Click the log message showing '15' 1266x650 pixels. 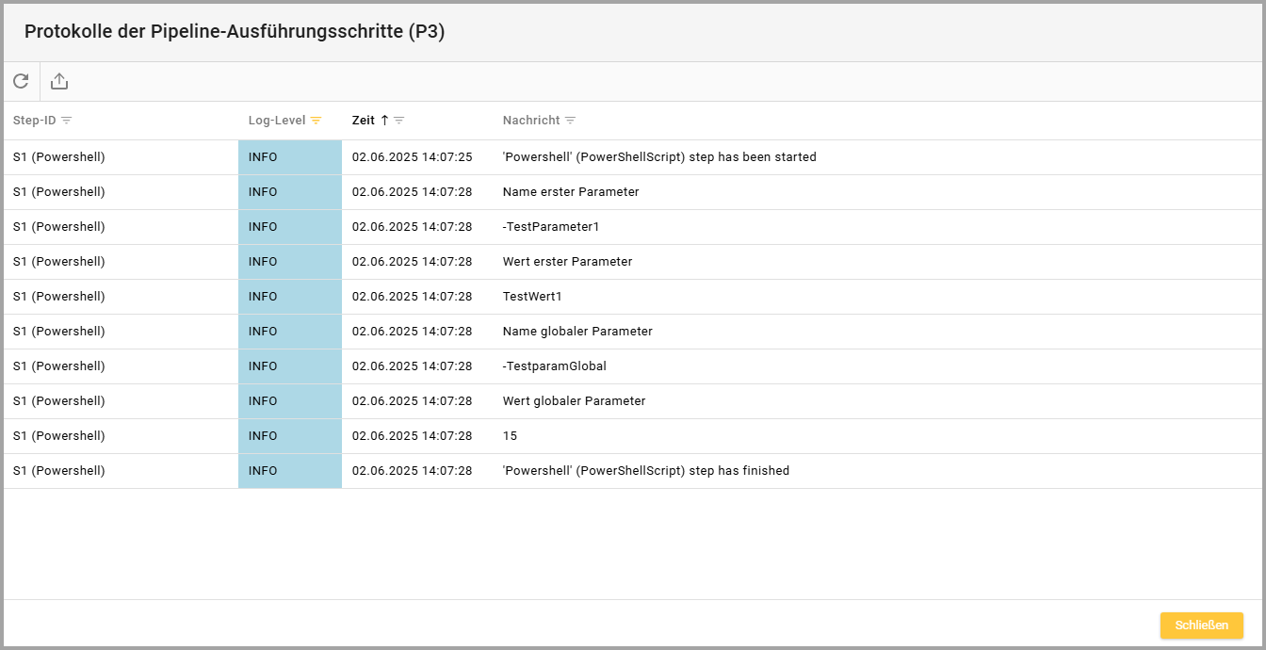[x=510, y=436]
